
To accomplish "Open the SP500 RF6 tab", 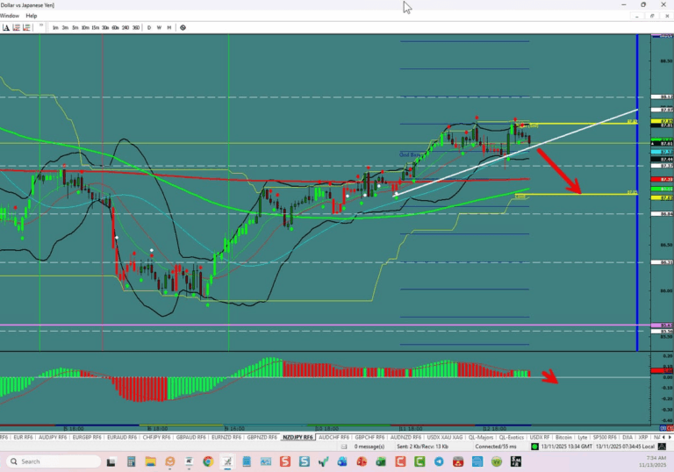I will 605,437.
